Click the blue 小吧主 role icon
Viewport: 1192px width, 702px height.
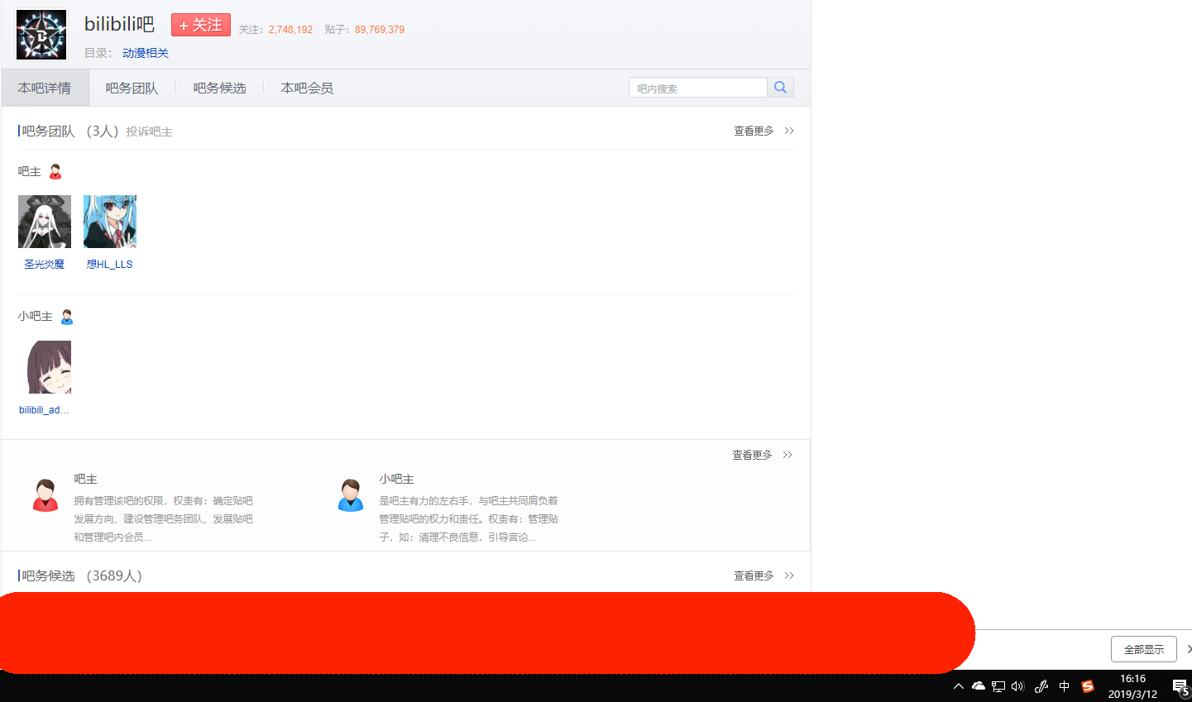coord(67,317)
